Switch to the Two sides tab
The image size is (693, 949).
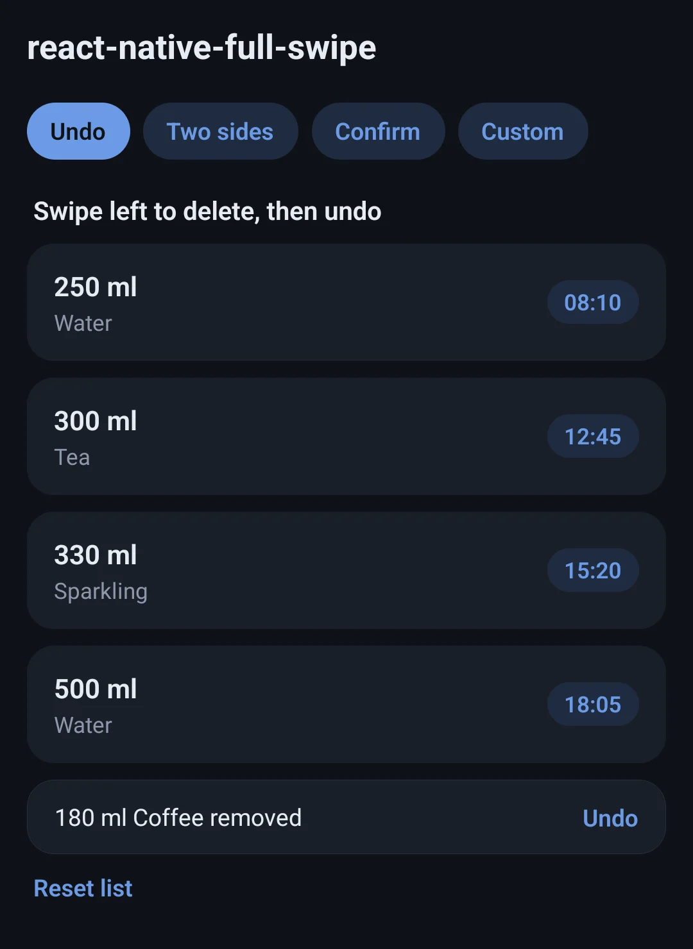[x=220, y=131]
